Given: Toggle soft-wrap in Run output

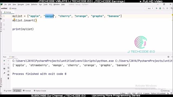Looking at the screenshot, I should pyautogui.click(x=8, y=68).
